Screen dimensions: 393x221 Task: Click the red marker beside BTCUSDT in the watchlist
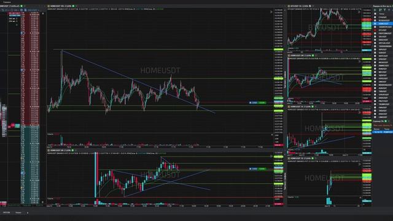[x=375, y=30]
